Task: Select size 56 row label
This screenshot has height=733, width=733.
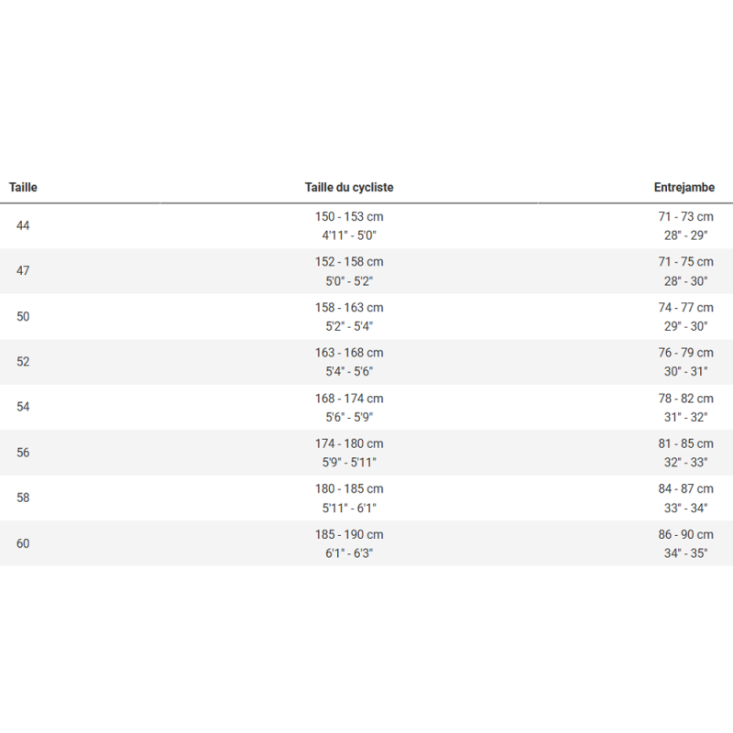Action: [23, 453]
